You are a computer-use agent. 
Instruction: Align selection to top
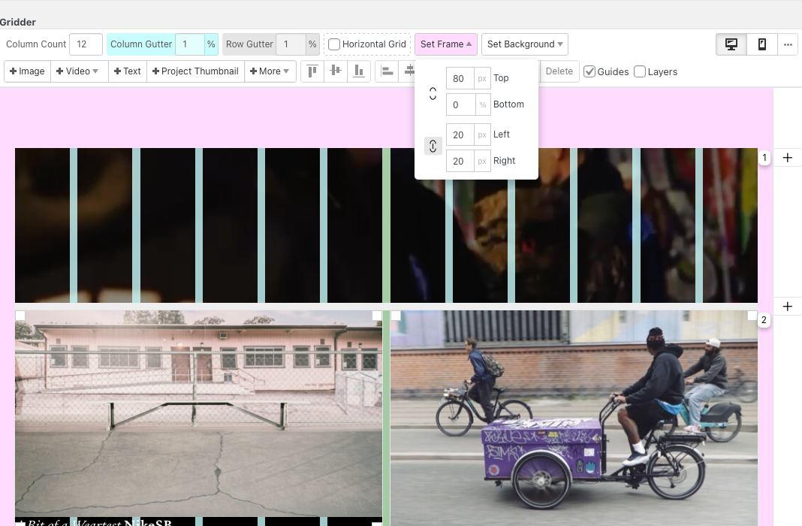(312, 71)
